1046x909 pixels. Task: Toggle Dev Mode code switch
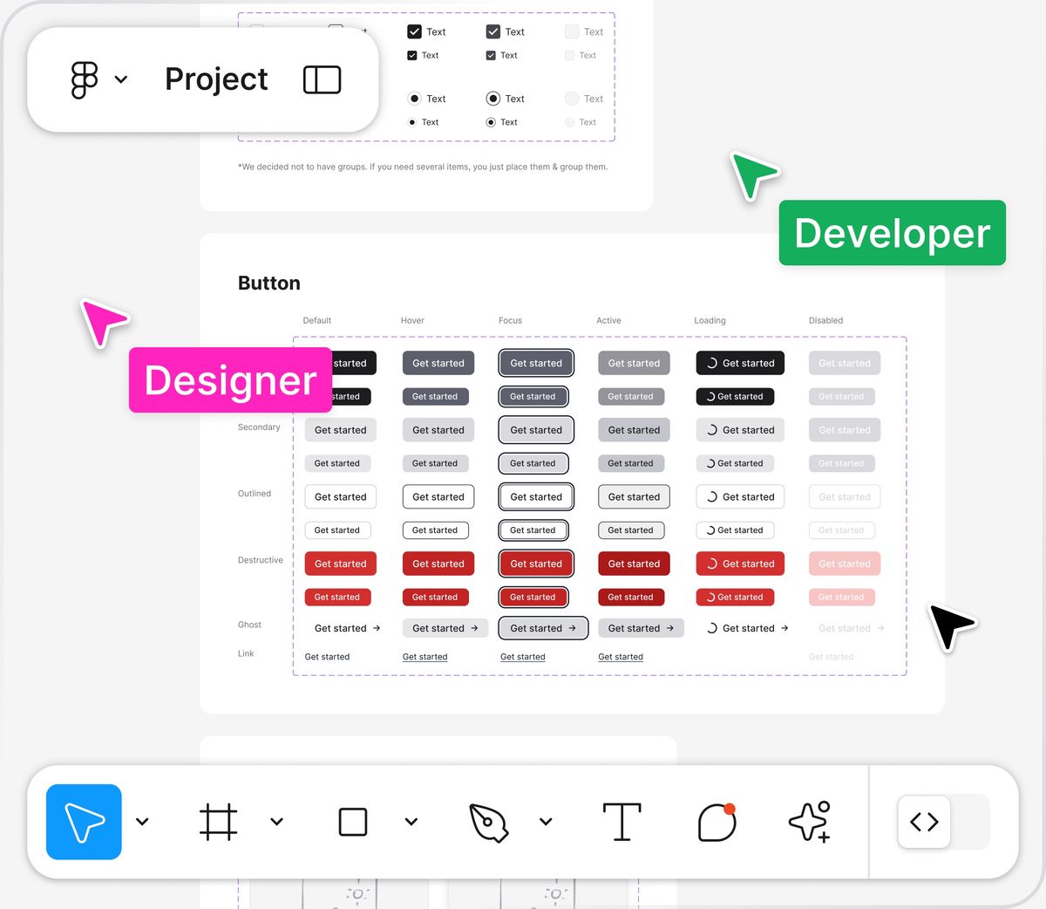(944, 822)
